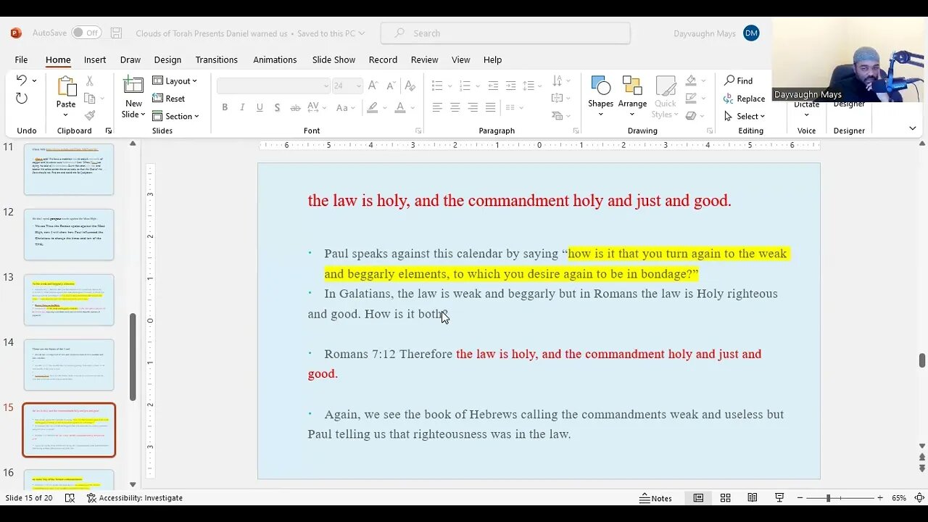The width and height of the screenshot is (928, 522).
Task: Click the Find button
Action: [738, 80]
